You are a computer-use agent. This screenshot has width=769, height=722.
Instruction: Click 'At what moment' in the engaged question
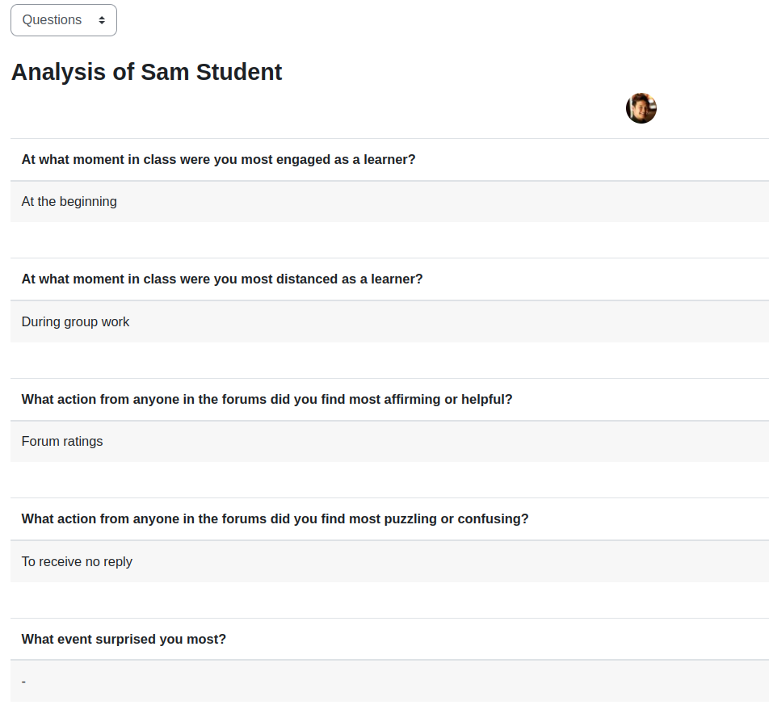point(73,159)
